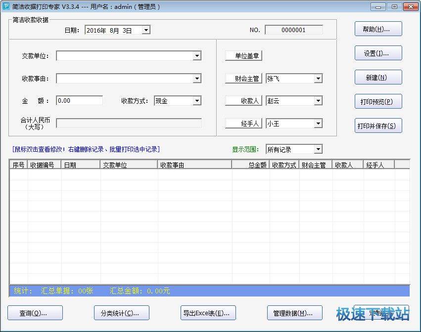Click the NO. receipt number field

[294, 30]
